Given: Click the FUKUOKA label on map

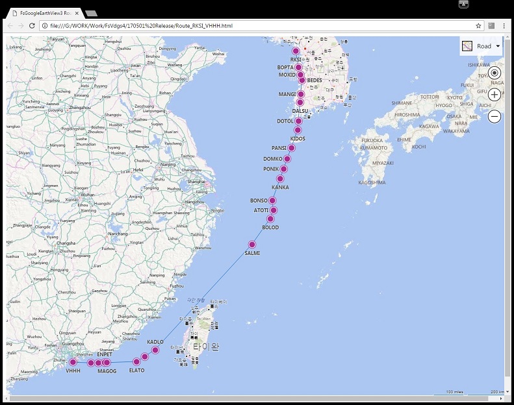Looking at the screenshot, I should point(372,140).
